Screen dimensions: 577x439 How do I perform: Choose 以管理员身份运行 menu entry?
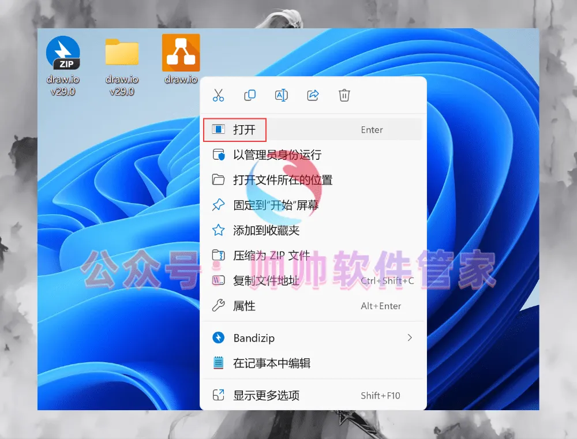point(312,155)
